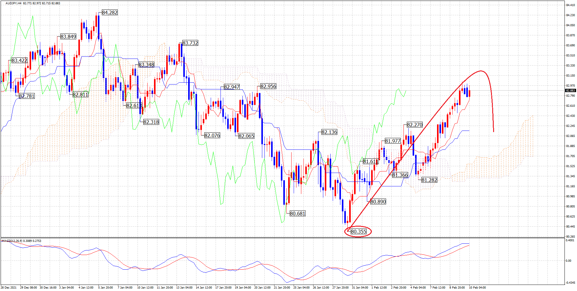Viewport: 577px width, 291px height.
Task: Click the MACD(12,26,9) indicator label
Action: 21,241
